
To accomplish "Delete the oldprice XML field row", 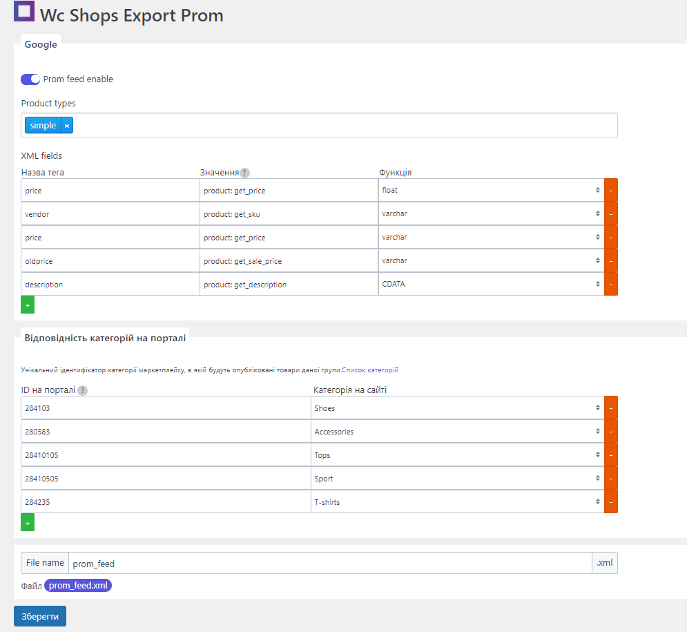I will (x=611, y=261).
